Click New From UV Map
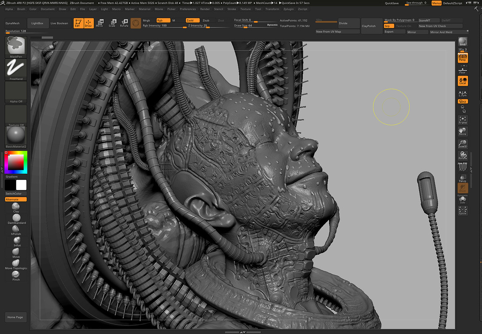 click(337, 32)
